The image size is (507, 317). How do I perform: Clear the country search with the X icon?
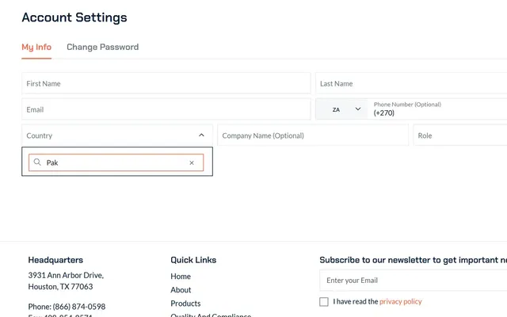(192, 162)
